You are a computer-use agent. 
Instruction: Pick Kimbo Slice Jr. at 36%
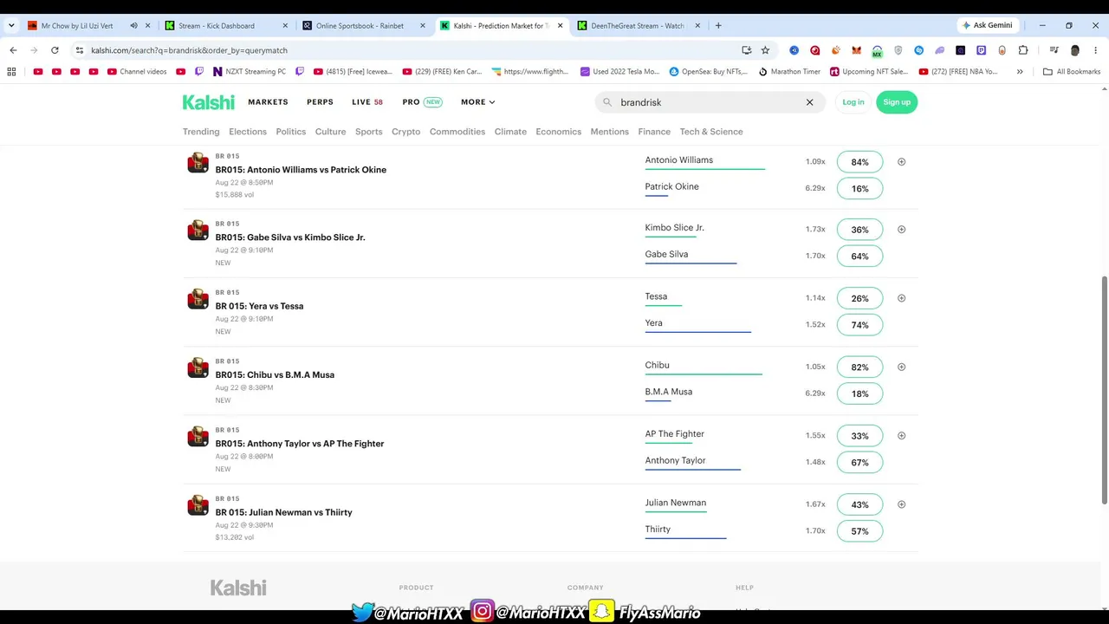coord(859,230)
